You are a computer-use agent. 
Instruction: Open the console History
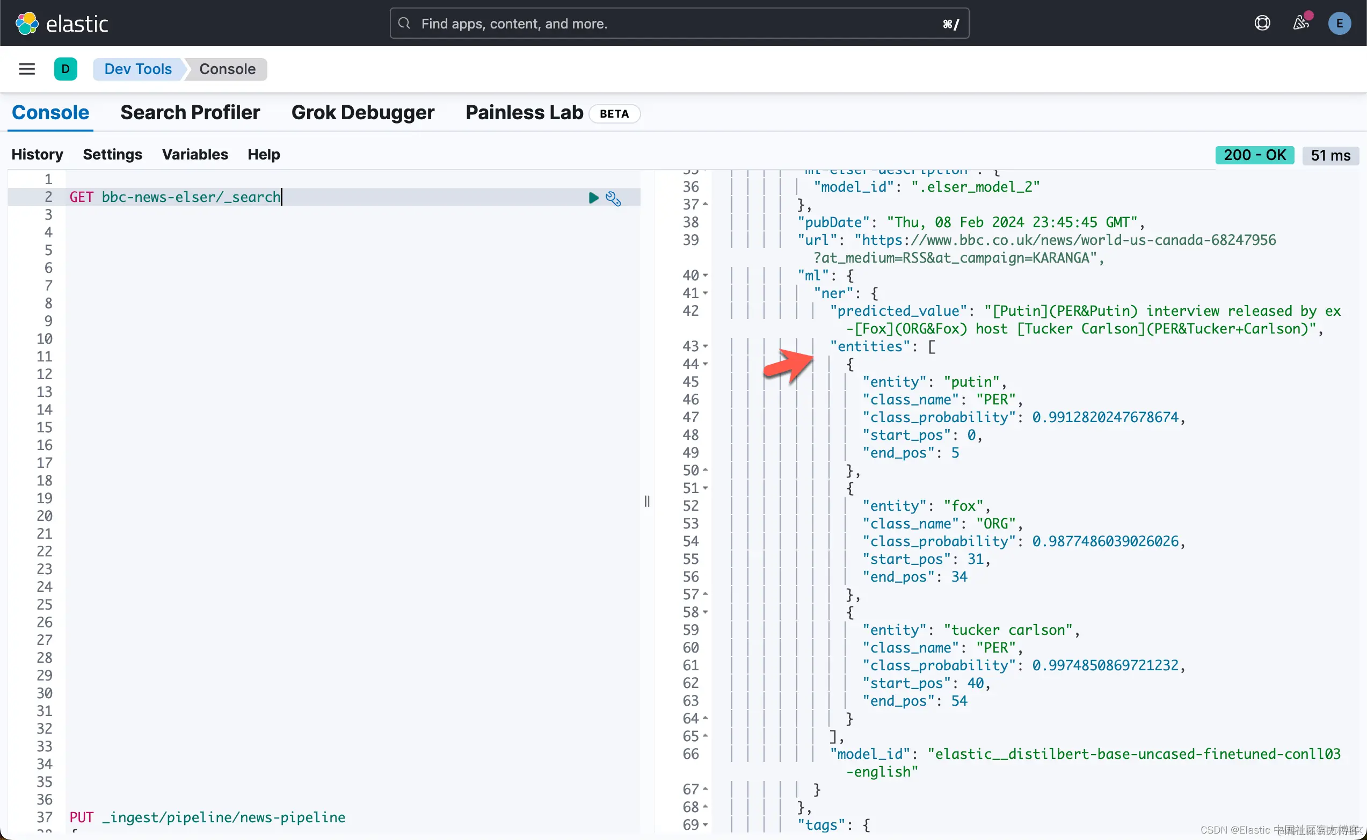[x=37, y=155]
